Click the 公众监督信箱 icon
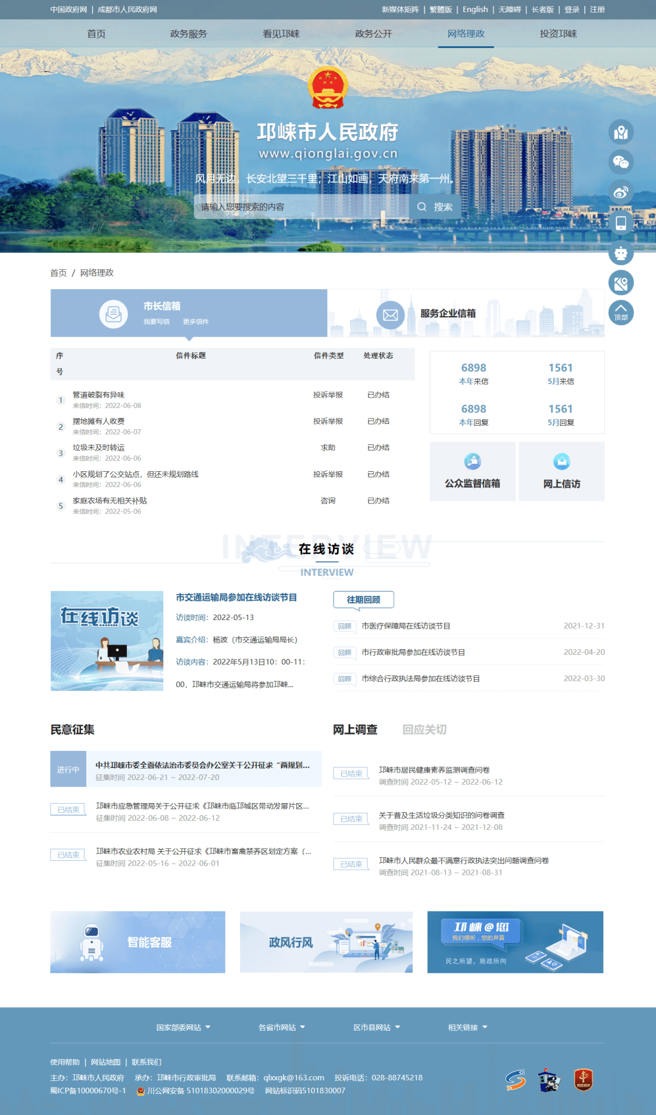Screen dimensions: 656x1115 point(473,461)
